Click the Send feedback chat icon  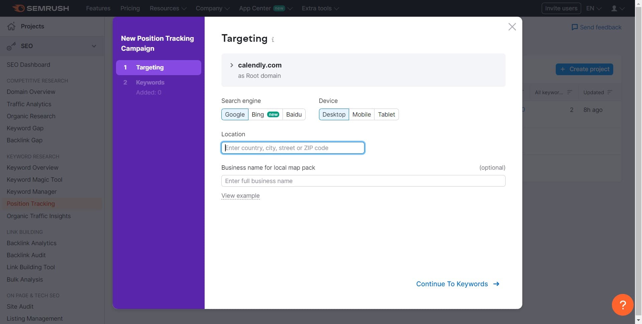pyautogui.click(x=574, y=27)
